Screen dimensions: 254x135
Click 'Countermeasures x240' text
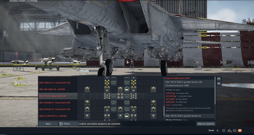177,85
